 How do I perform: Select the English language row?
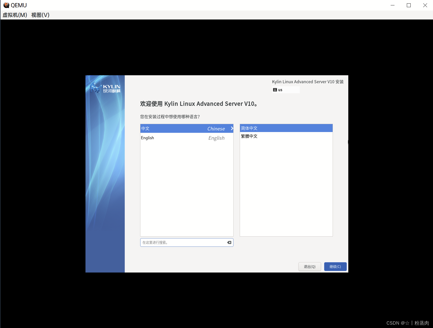click(187, 138)
